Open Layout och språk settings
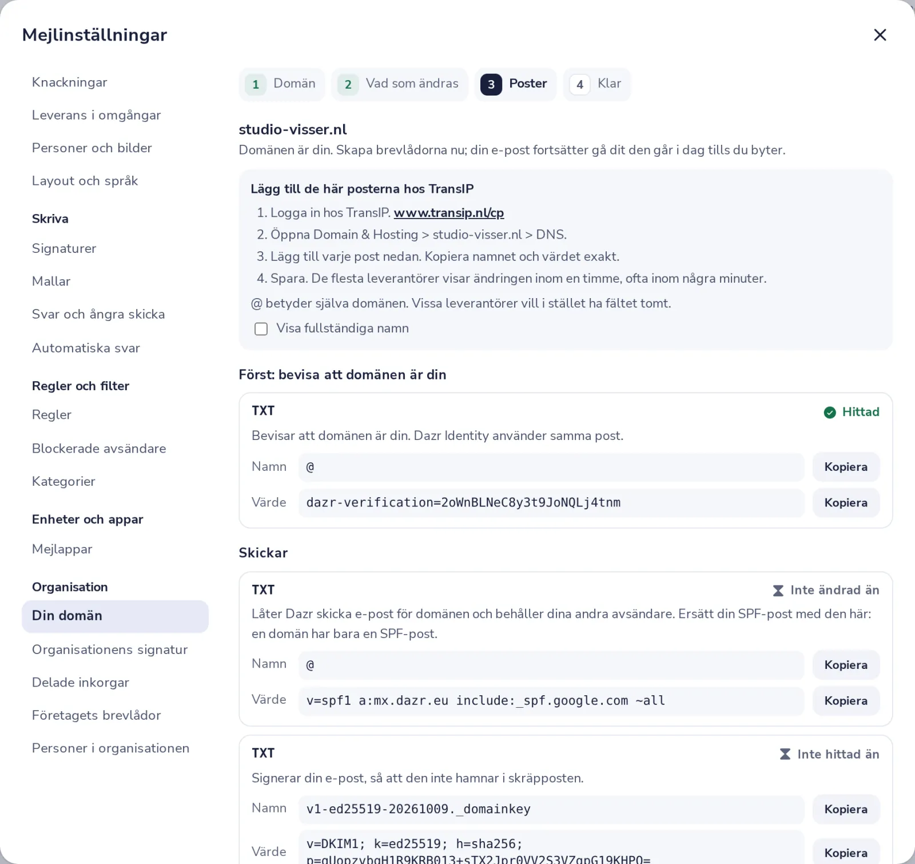The height and width of the screenshot is (864, 915). tap(115, 181)
